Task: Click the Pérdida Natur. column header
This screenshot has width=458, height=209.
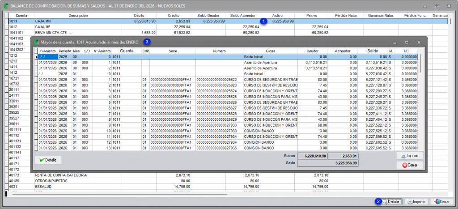Action: [x=346, y=15]
